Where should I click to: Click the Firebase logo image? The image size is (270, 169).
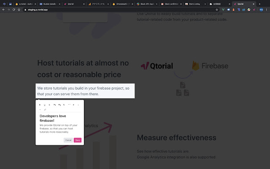[210, 66]
